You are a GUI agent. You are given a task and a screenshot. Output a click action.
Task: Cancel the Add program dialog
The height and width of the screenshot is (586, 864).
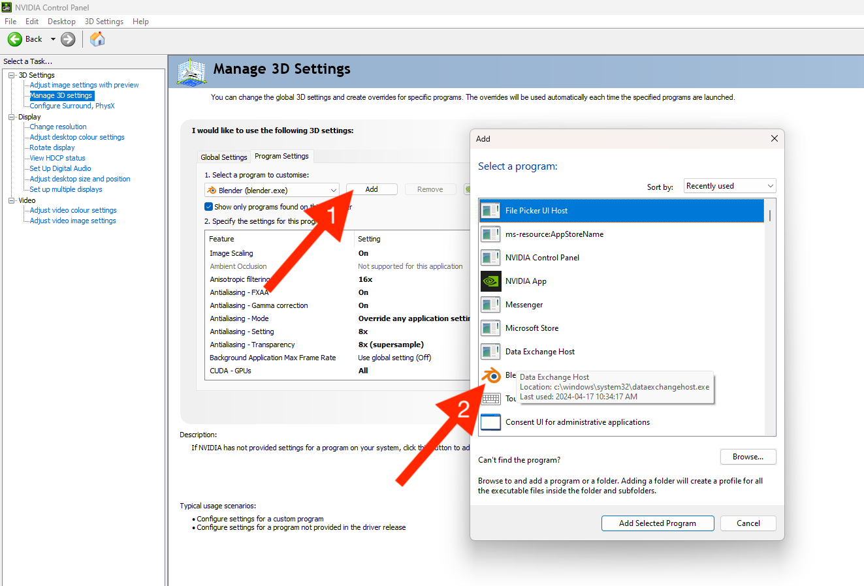tap(748, 523)
